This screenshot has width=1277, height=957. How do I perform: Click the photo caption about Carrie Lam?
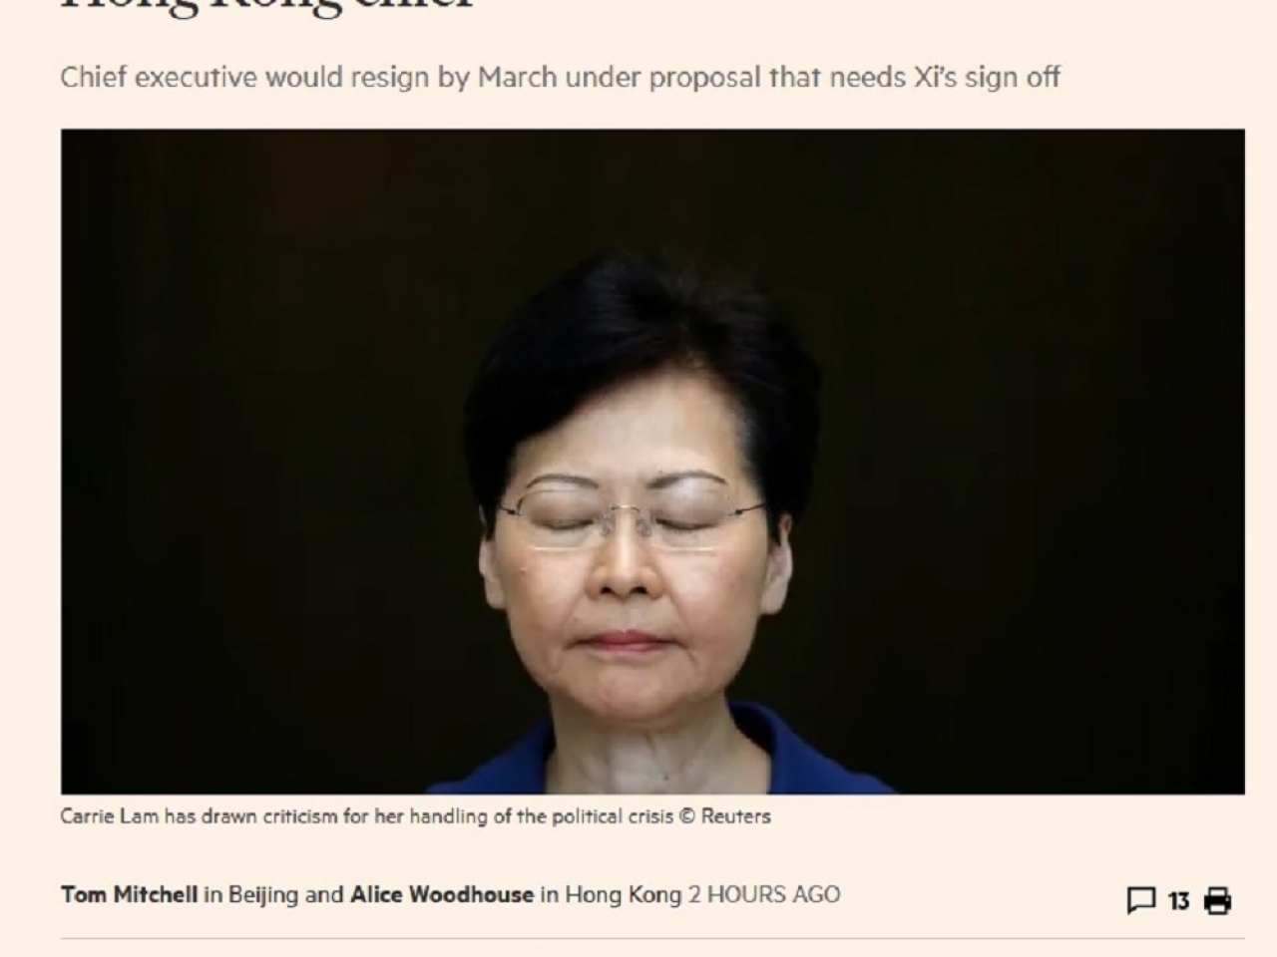(x=415, y=816)
